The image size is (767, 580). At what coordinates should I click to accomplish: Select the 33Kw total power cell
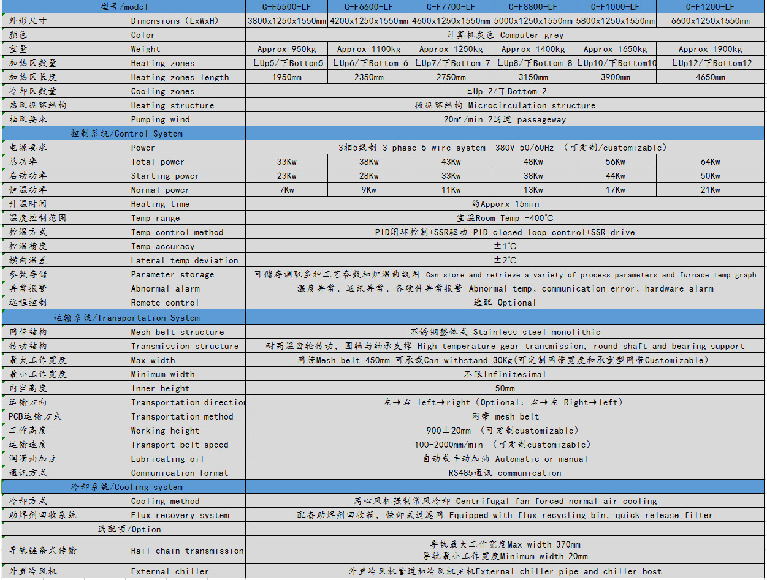tap(286, 162)
